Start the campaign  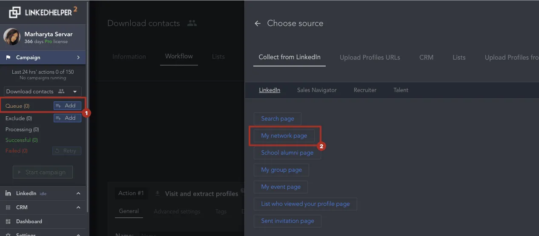[43, 172]
